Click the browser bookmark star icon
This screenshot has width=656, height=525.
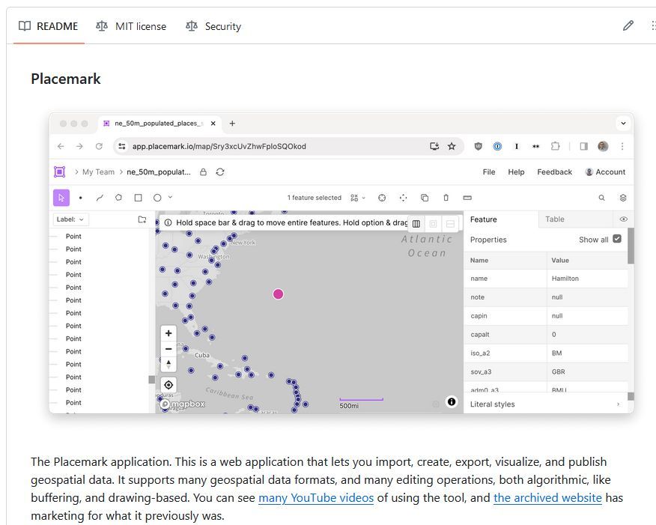(452, 146)
